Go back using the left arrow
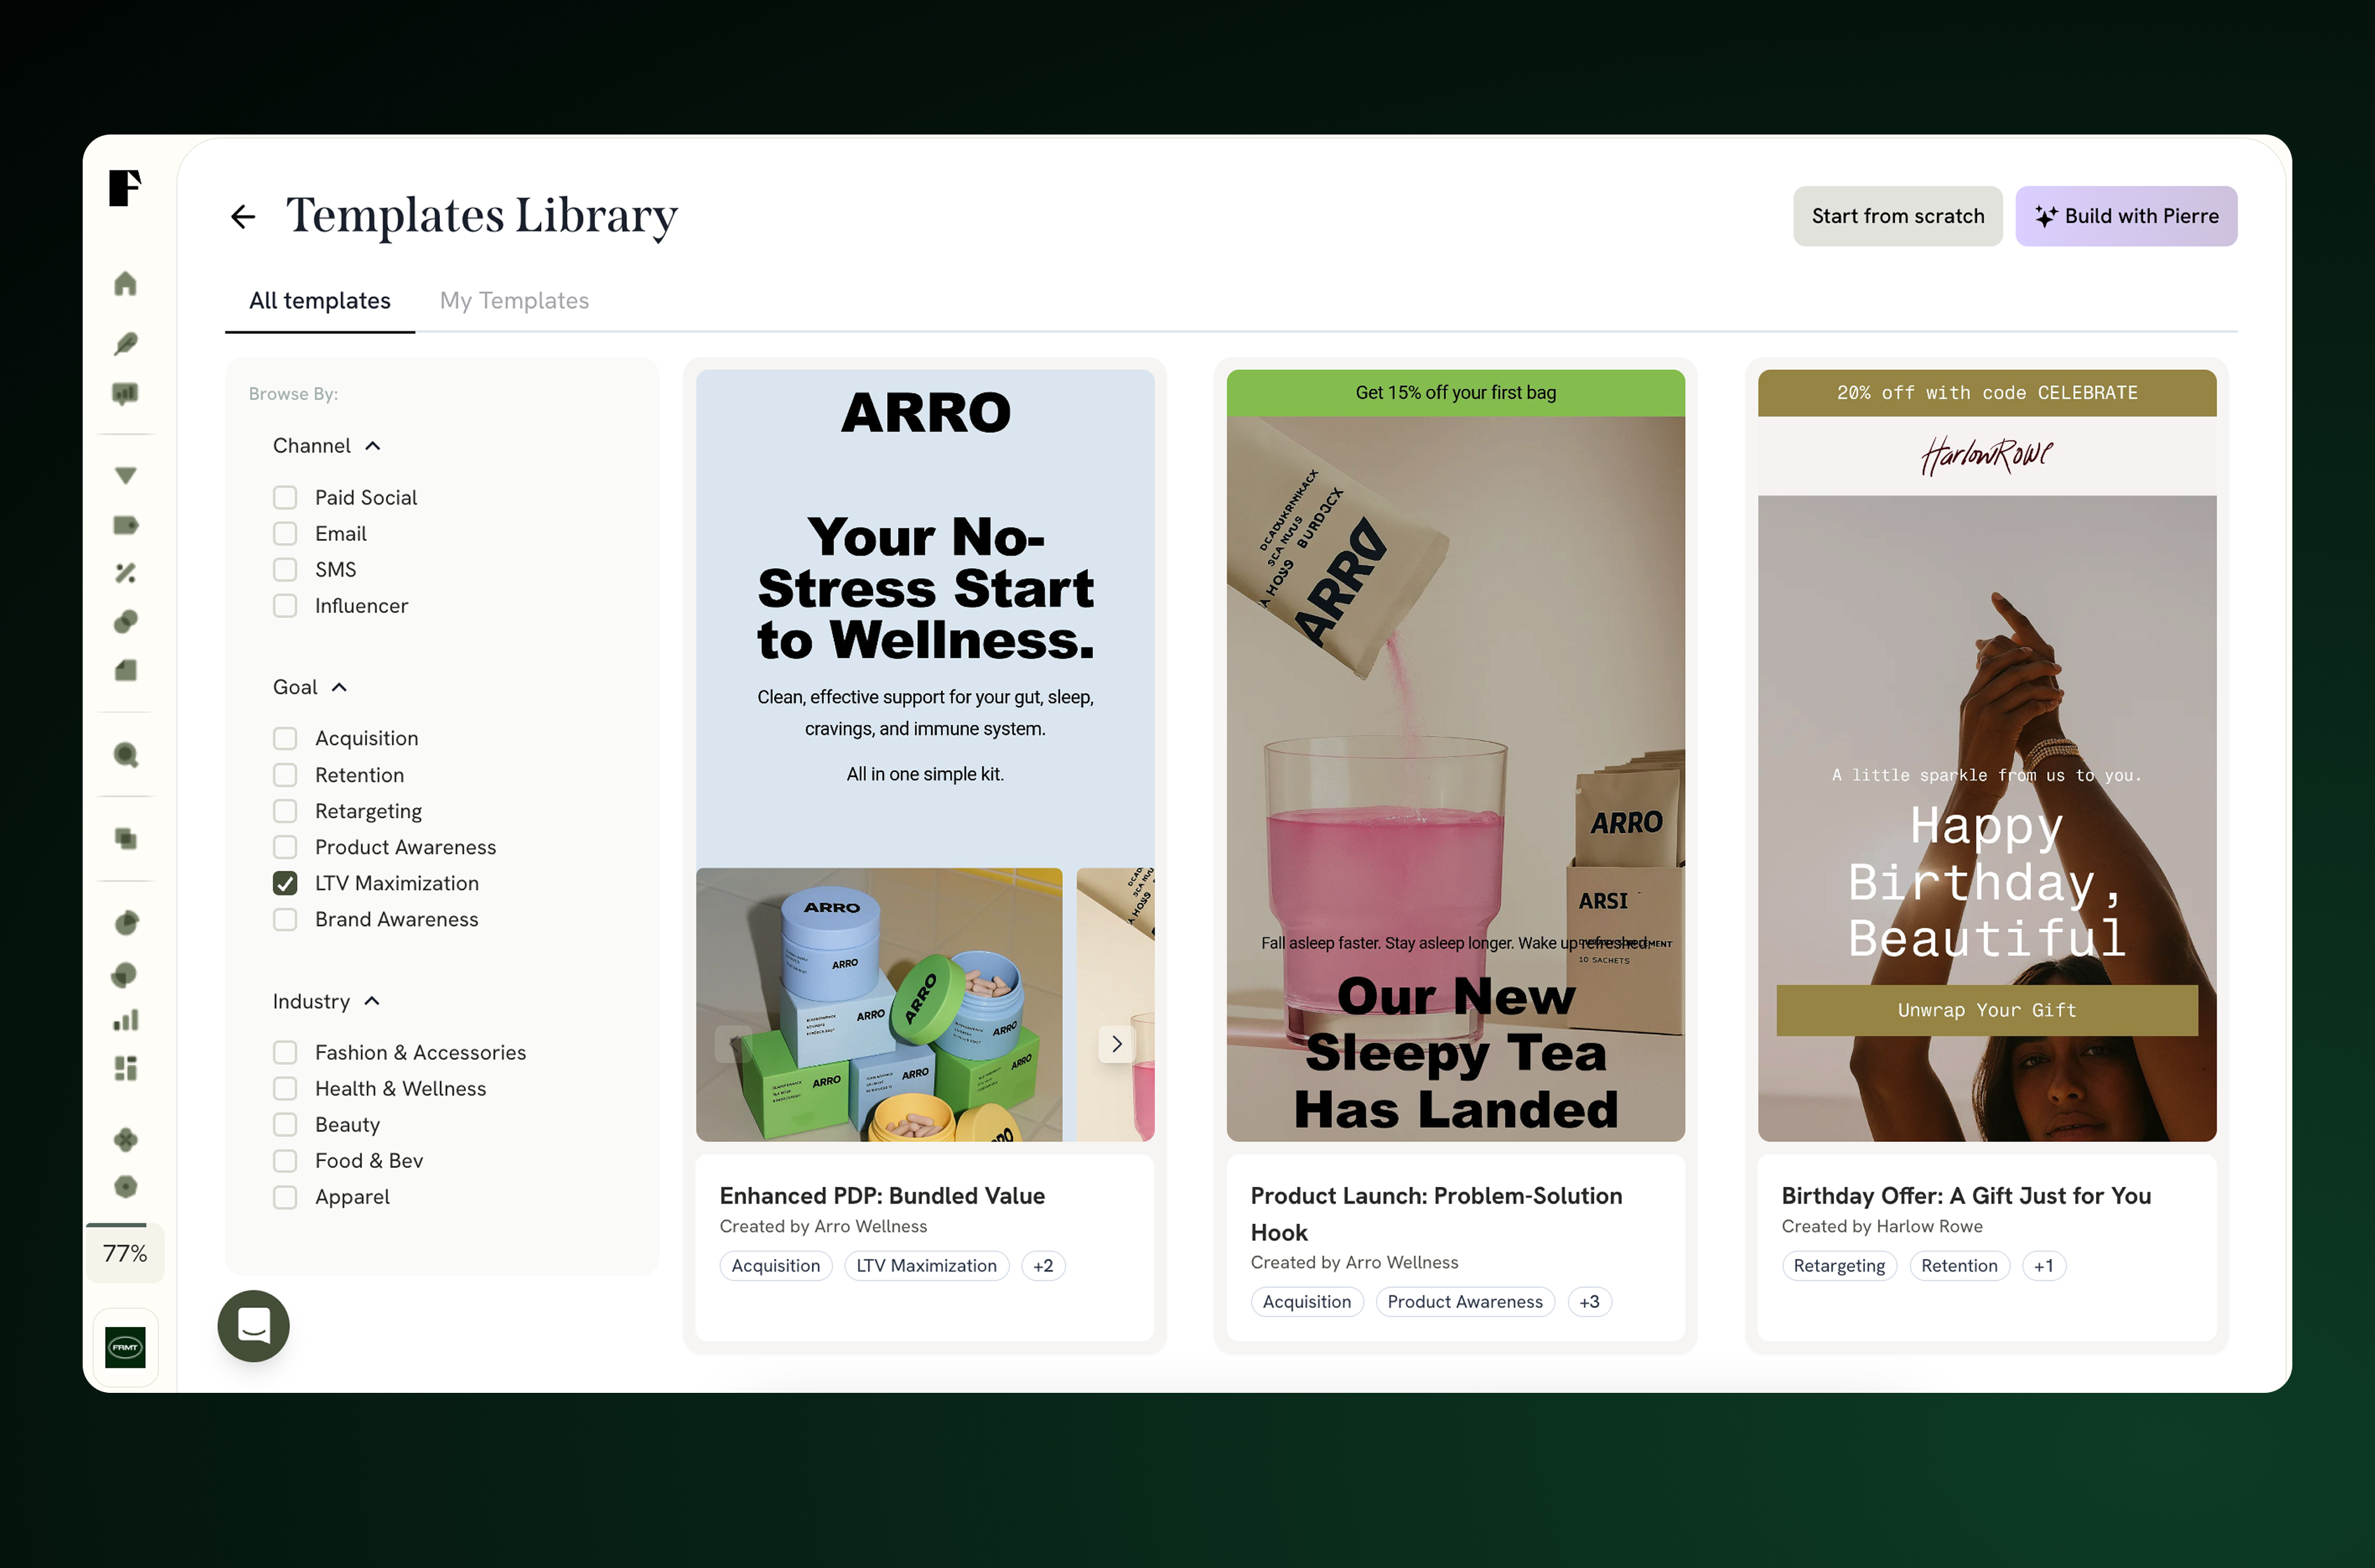The image size is (2375, 1568). tap(243, 216)
